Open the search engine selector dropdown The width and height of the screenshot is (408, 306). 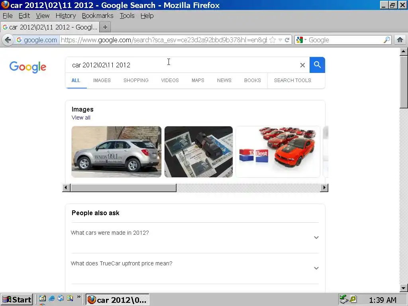301,40
